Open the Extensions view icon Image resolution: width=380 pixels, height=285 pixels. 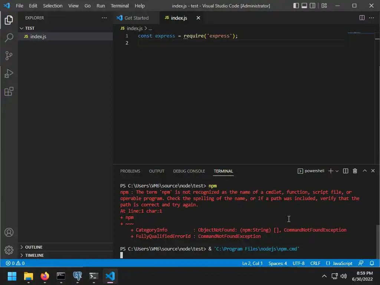pyautogui.click(x=9, y=91)
